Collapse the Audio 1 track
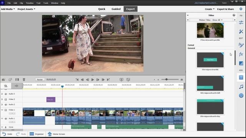 tap(2, 118)
